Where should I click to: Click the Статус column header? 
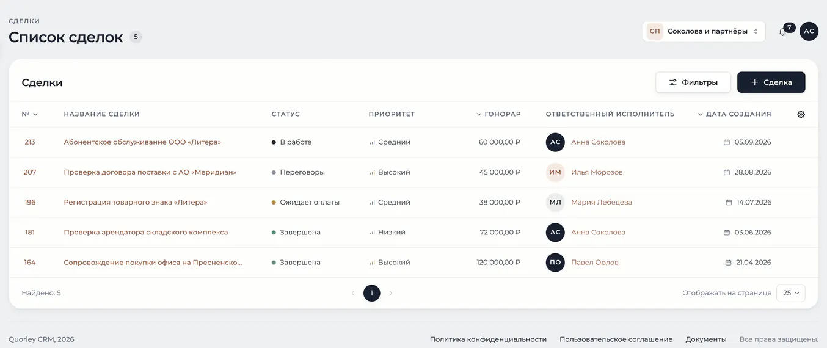pos(286,114)
